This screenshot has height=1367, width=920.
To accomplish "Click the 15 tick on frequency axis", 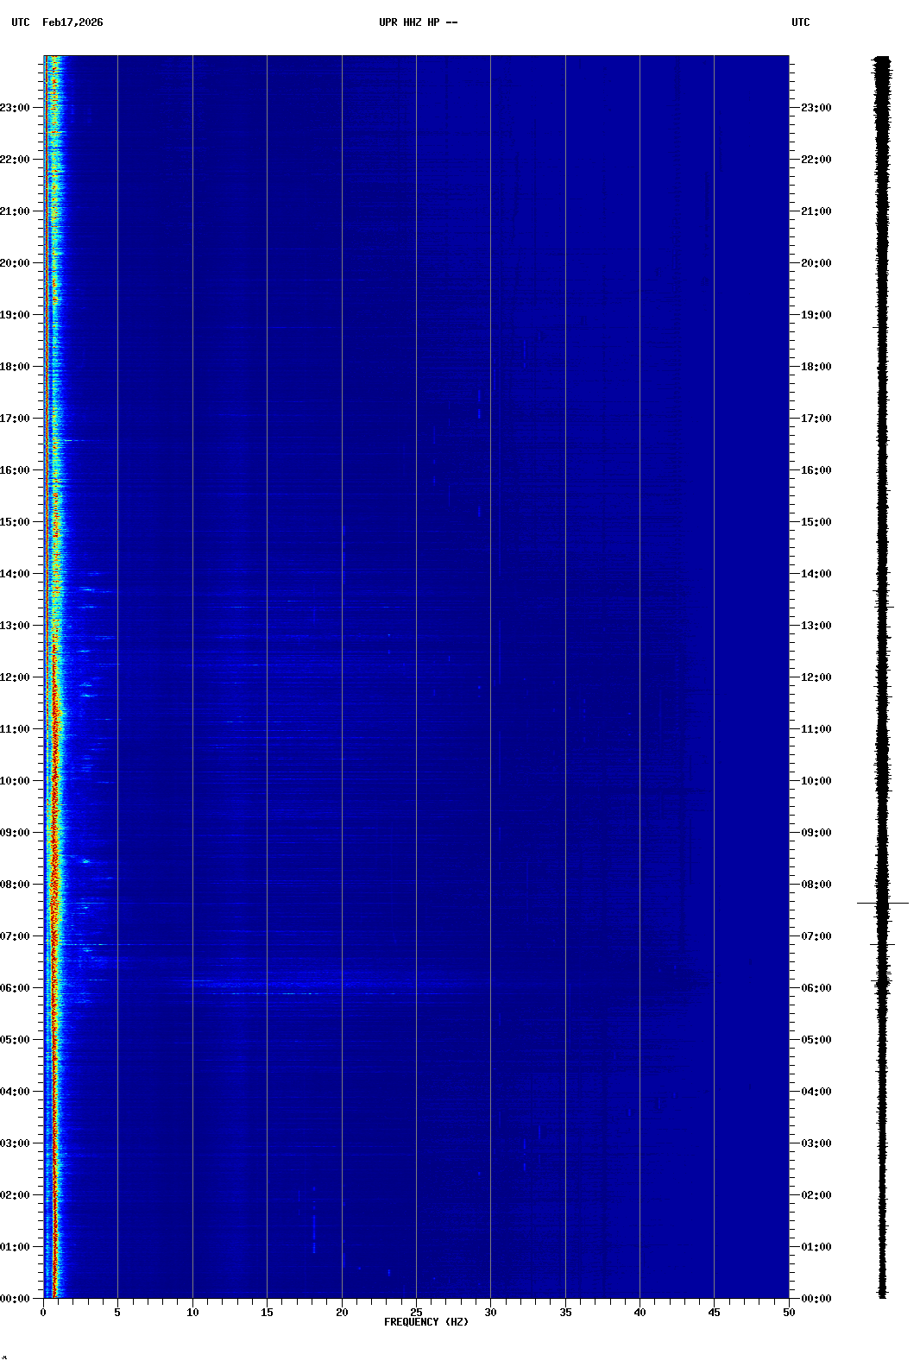I will (x=267, y=1313).
